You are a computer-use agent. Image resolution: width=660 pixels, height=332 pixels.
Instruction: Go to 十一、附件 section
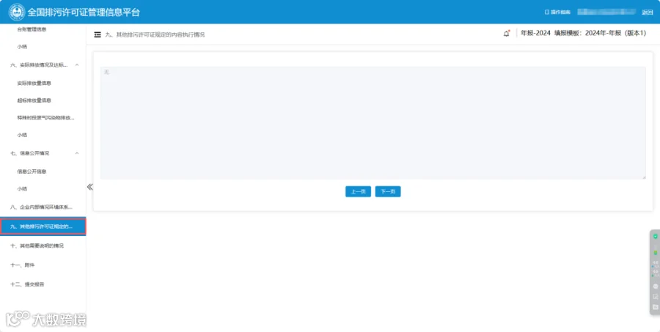point(22,265)
